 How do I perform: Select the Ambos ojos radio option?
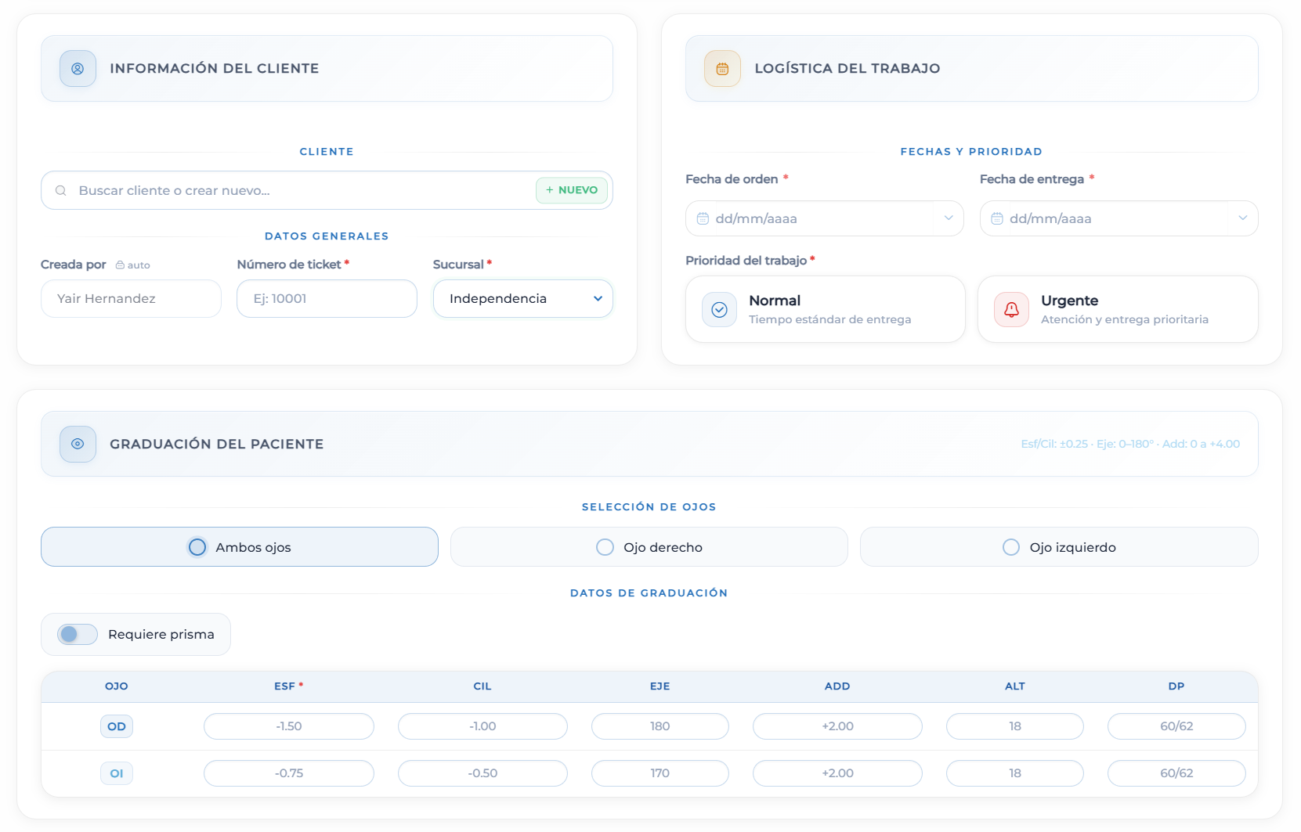tap(197, 547)
